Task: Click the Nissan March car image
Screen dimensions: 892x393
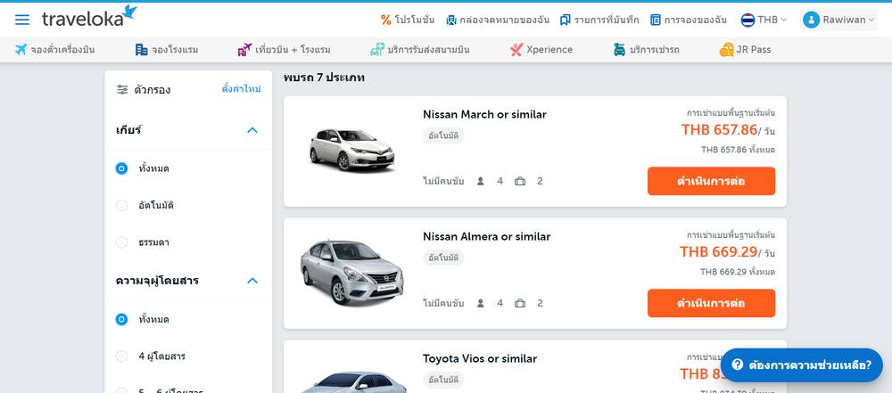Action: point(351,150)
